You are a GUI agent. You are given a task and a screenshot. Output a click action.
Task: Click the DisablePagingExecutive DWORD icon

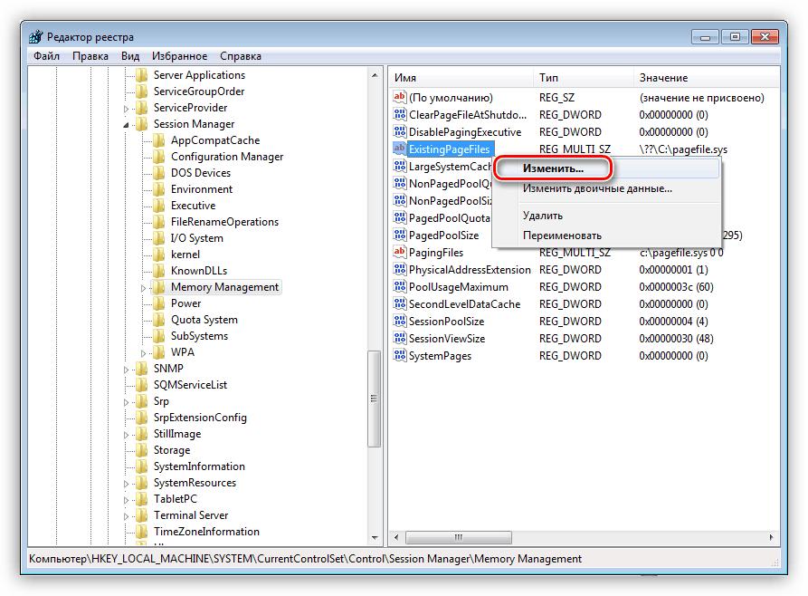399,131
